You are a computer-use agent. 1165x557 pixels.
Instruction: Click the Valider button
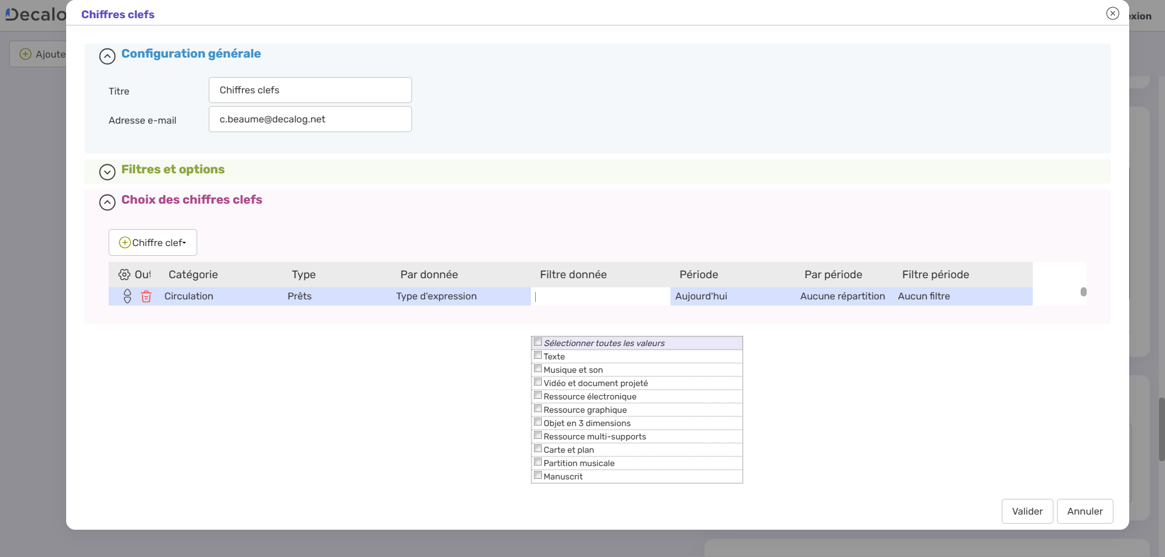(x=1027, y=511)
